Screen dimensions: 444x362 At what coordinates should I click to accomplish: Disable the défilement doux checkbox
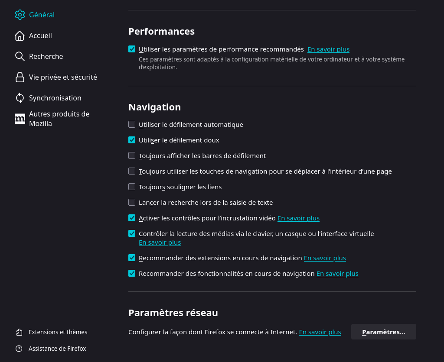point(132,140)
